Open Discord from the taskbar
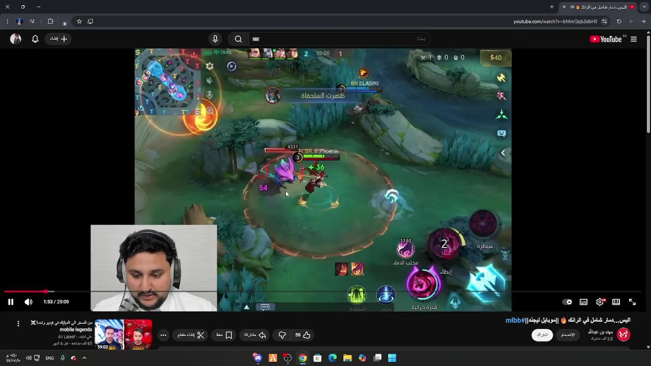 pyautogui.click(x=258, y=358)
